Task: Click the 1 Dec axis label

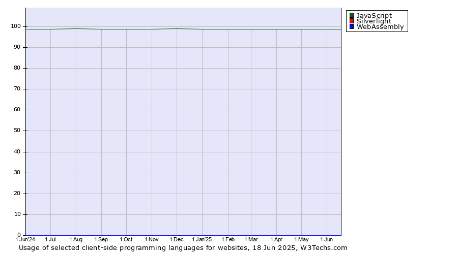Action: [x=177, y=239]
